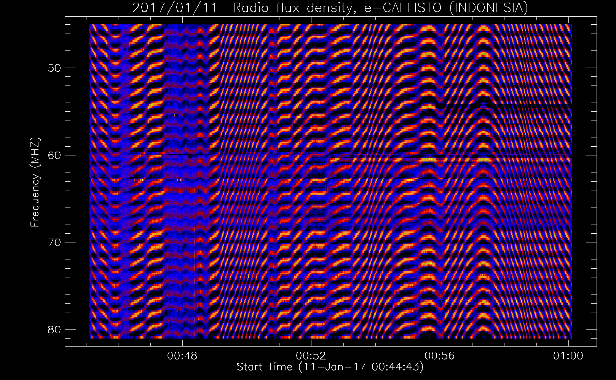Screen dimensions: 616x380
Task: Click the "01:00" time tick label
Action: (568, 356)
